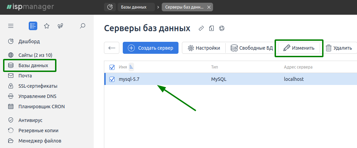Click the ispmanager logo
Screen dimensions: 357x148
30,7
